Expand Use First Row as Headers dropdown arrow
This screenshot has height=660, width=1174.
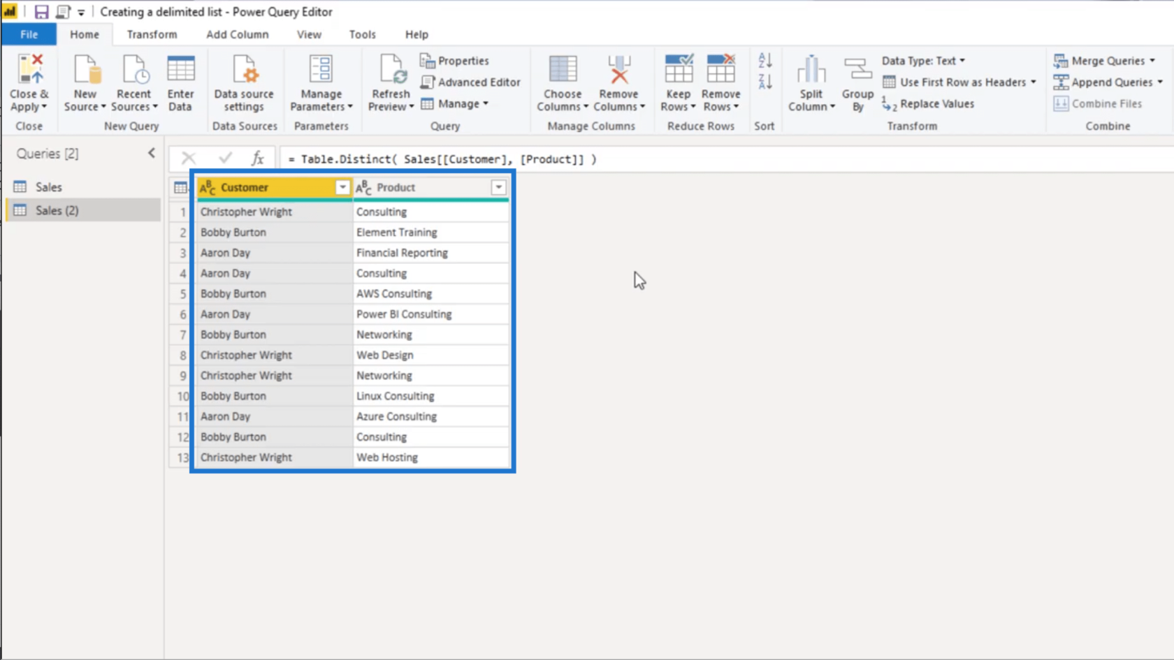(1034, 82)
